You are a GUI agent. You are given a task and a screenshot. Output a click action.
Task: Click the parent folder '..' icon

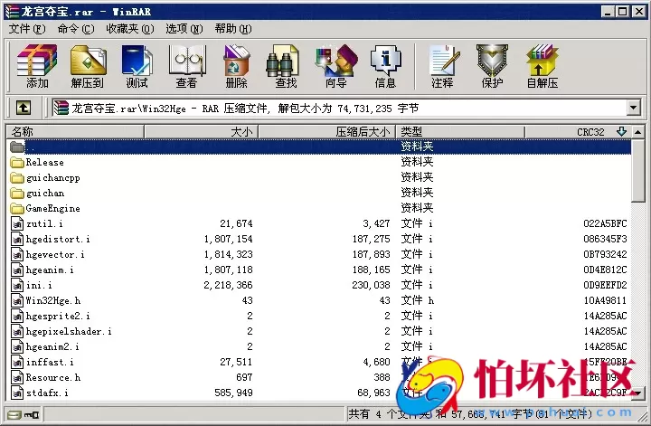click(x=17, y=147)
